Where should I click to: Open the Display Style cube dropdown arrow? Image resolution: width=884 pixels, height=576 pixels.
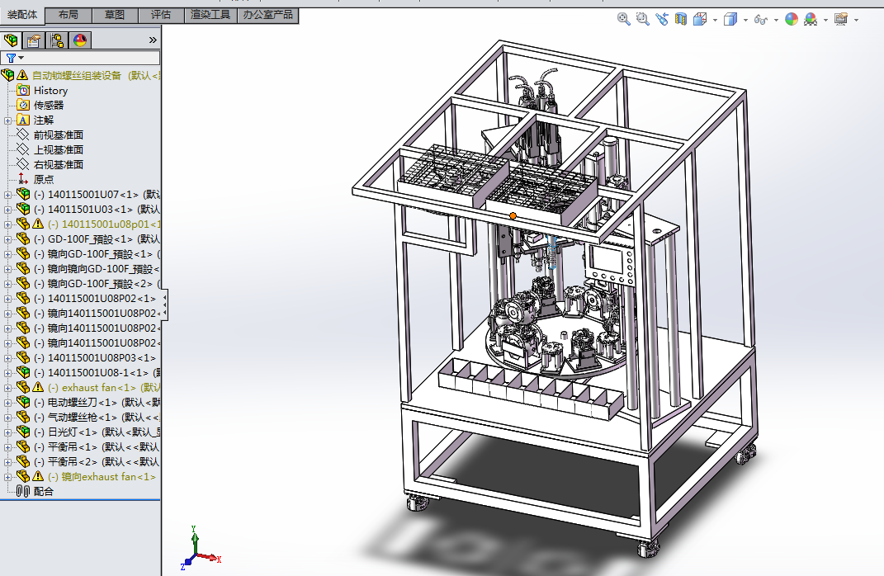click(745, 20)
